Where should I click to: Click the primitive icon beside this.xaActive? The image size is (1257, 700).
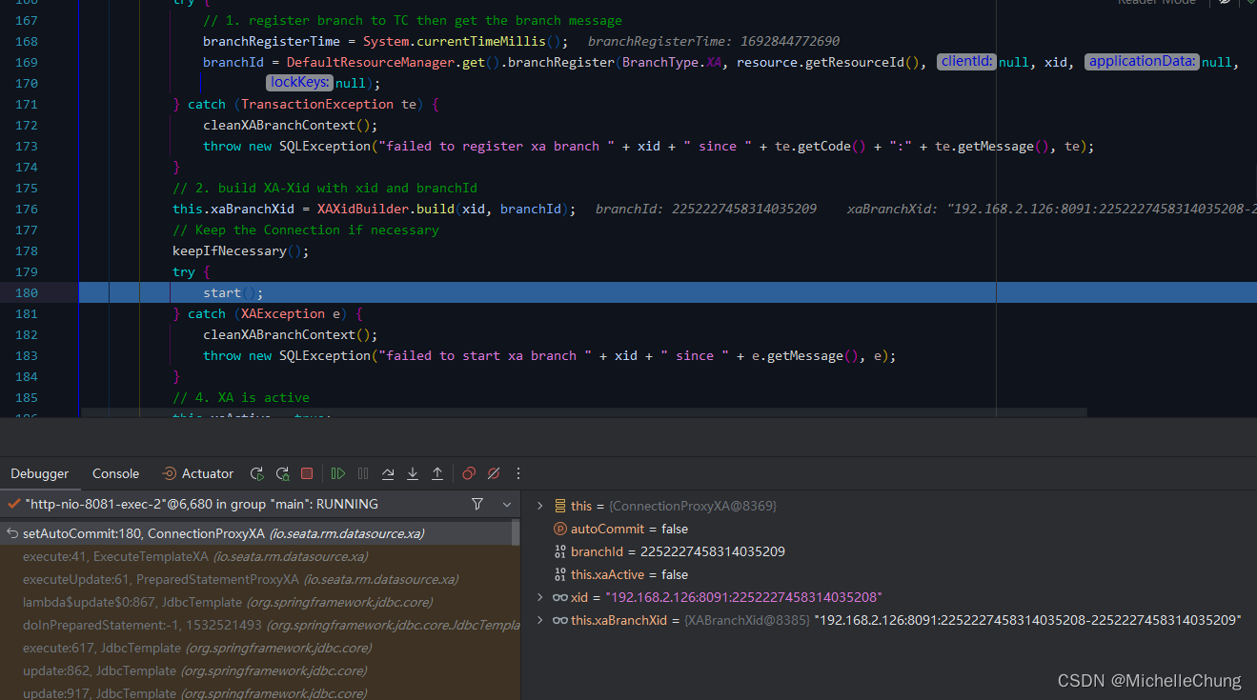pyautogui.click(x=560, y=574)
